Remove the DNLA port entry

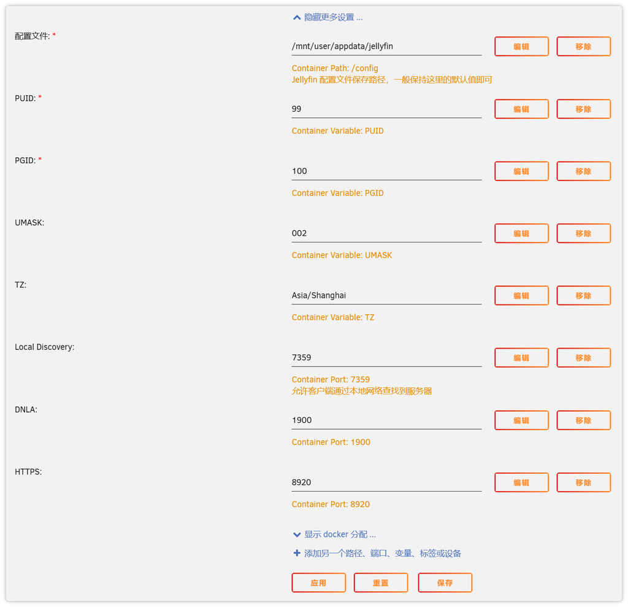click(x=583, y=420)
